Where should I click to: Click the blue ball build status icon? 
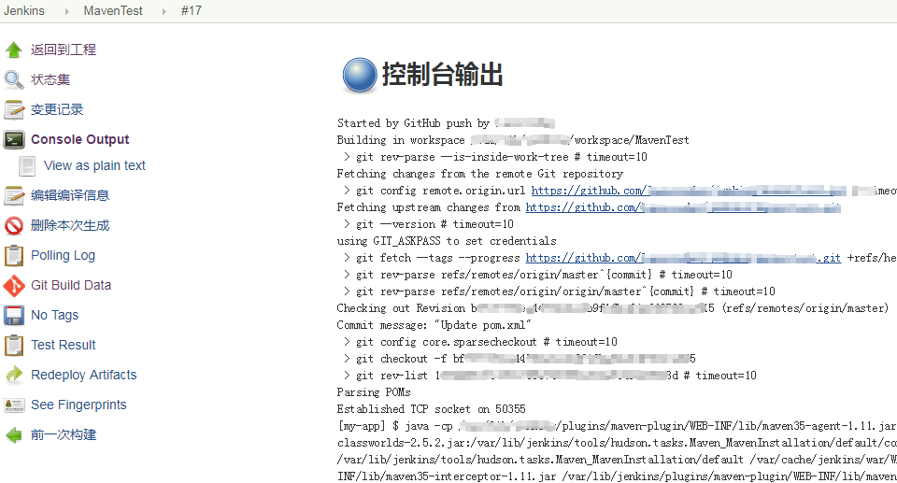coord(359,75)
